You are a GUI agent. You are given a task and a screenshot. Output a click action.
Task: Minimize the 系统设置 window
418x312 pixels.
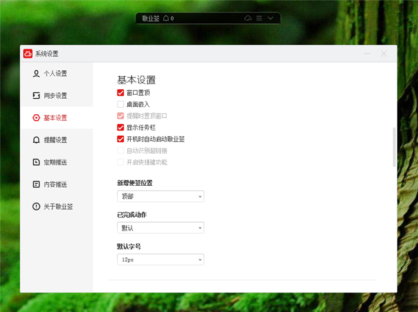click(x=367, y=54)
